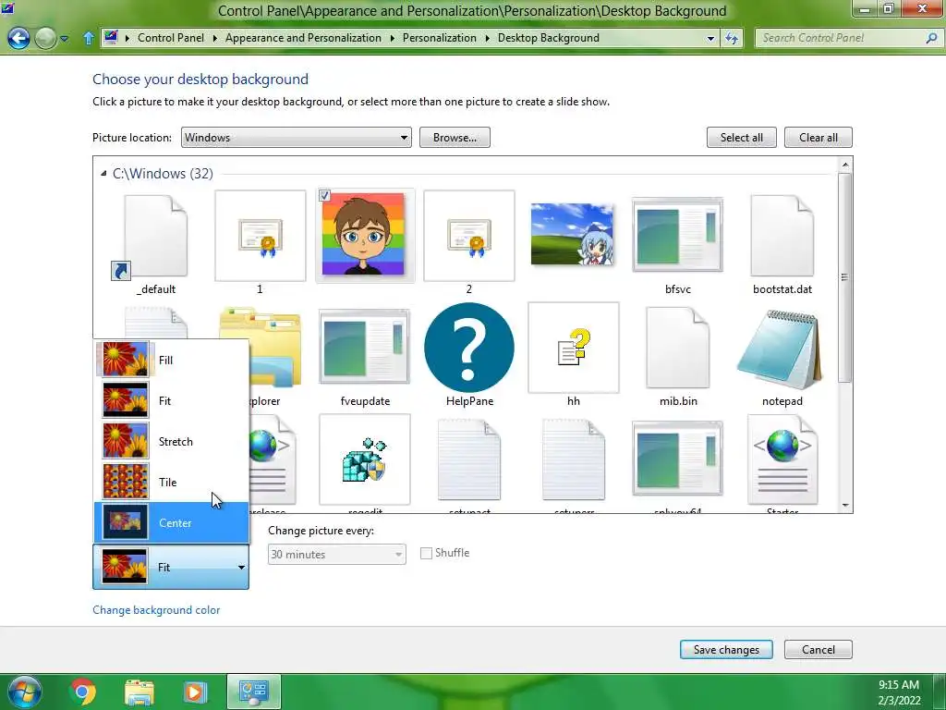Click the picture list scrollbar thumb
The image size is (946, 710).
[845, 277]
